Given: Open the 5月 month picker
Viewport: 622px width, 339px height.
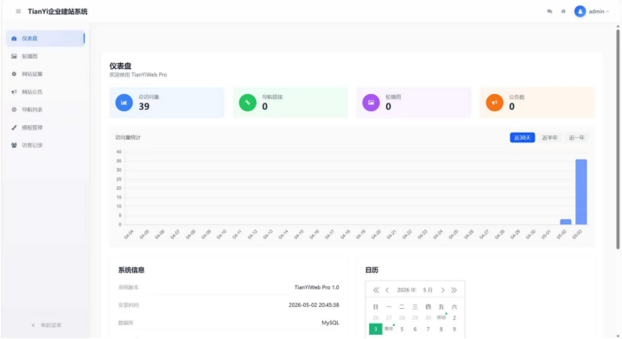Looking at the screenshot, I should coord(428,291).
